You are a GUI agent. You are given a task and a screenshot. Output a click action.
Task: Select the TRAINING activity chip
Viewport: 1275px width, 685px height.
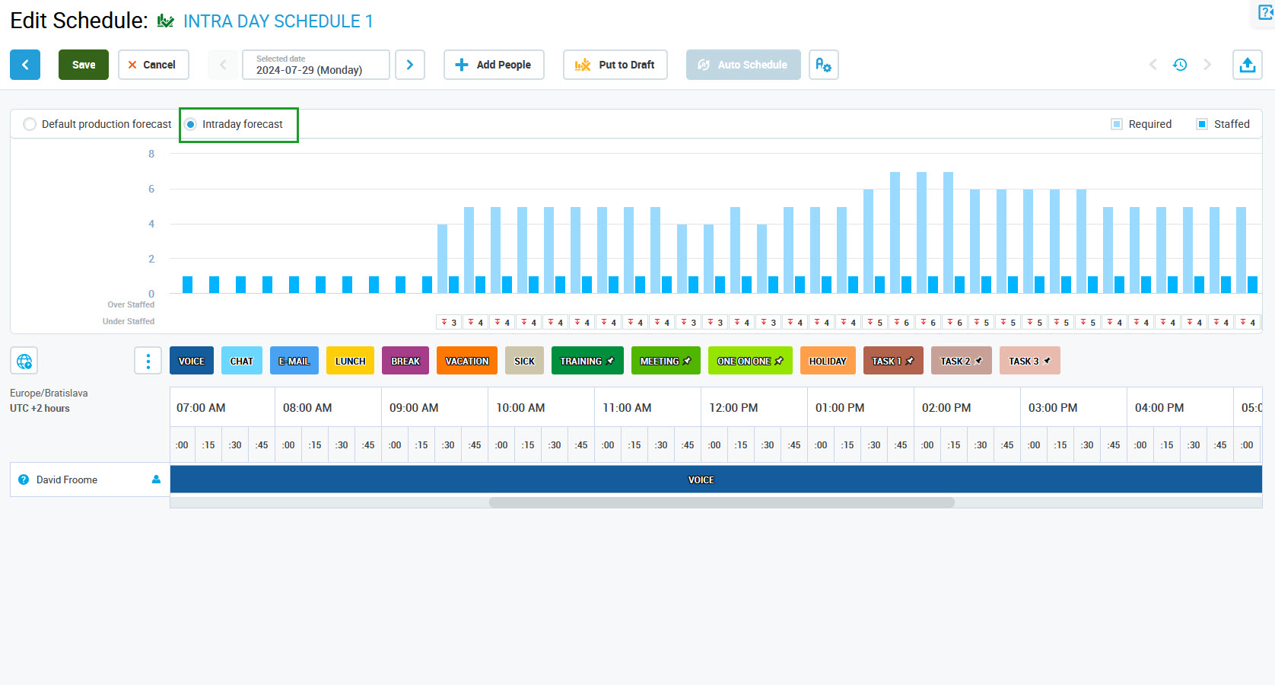[587, 361]
